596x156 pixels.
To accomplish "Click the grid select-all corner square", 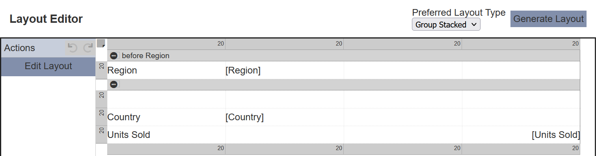I will click(x=101, y=43).
